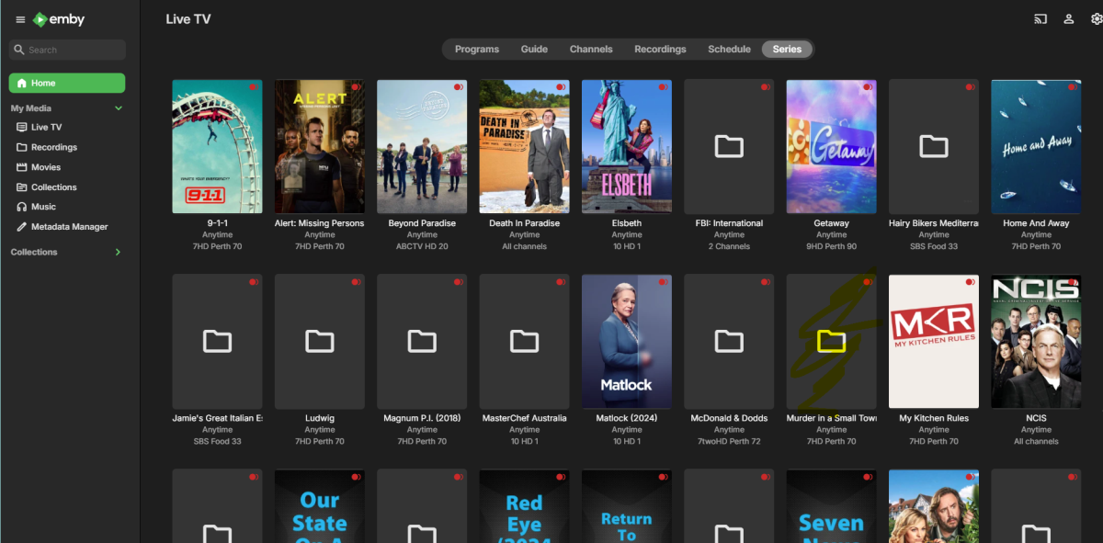Open the Matlock (2024) poster
This screenshot has height=543, width=1103.
(627, 342)
